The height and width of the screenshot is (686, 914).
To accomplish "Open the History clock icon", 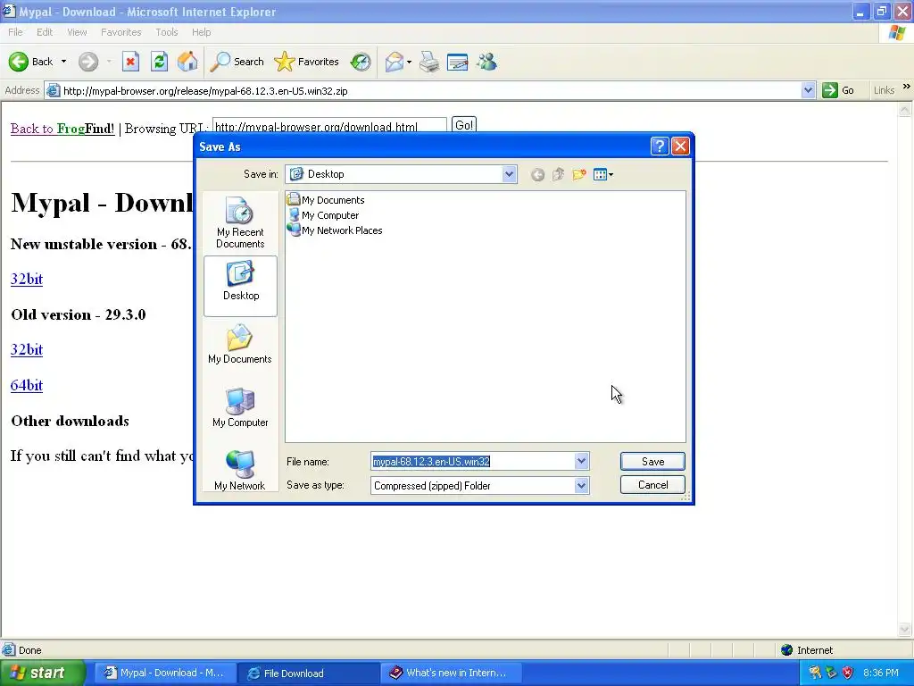I will [361, 62].
